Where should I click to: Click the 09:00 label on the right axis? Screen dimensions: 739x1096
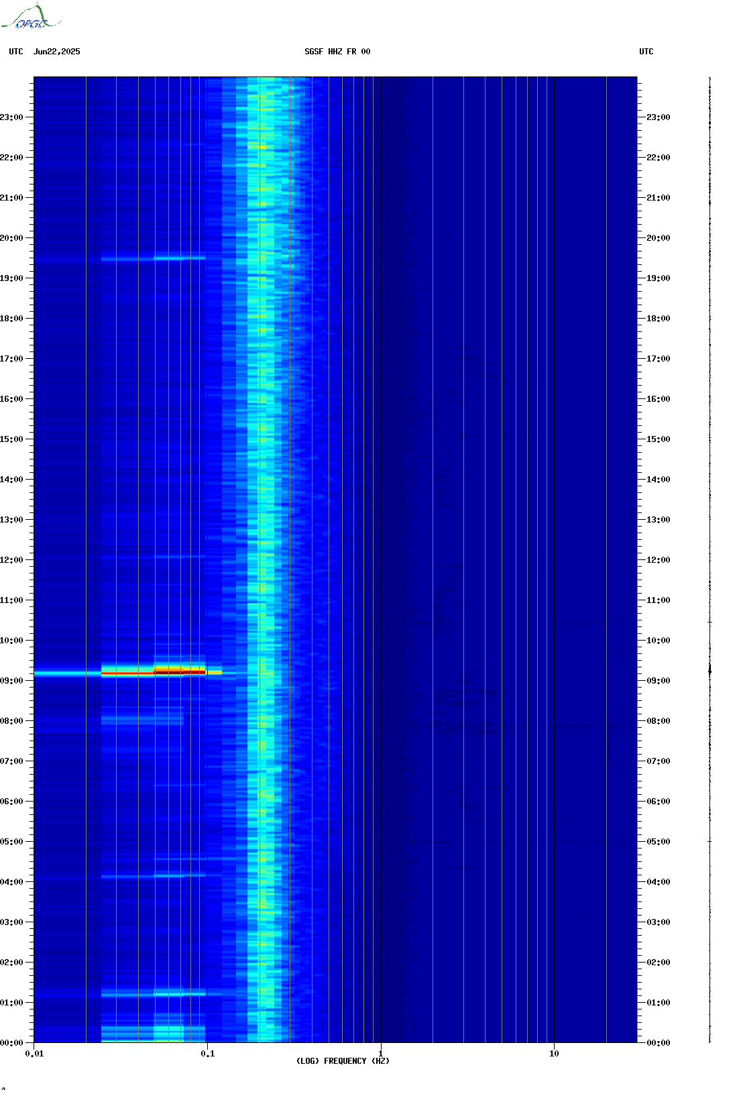coord(659,681)
